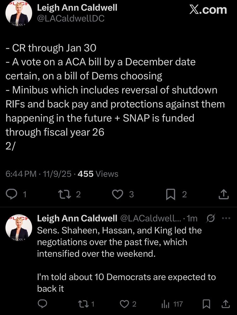Open the main tweet's profile picture
This screenshot has height=315, width=237.
(18, 13)
